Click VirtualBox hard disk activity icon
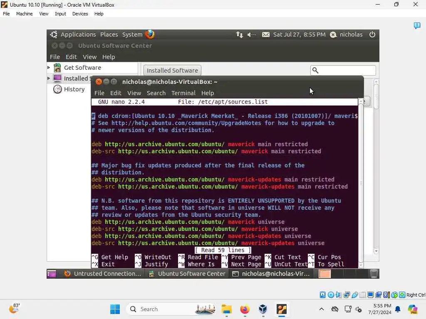This screenshot has width=426, height=319. click(x=322, y=295)
